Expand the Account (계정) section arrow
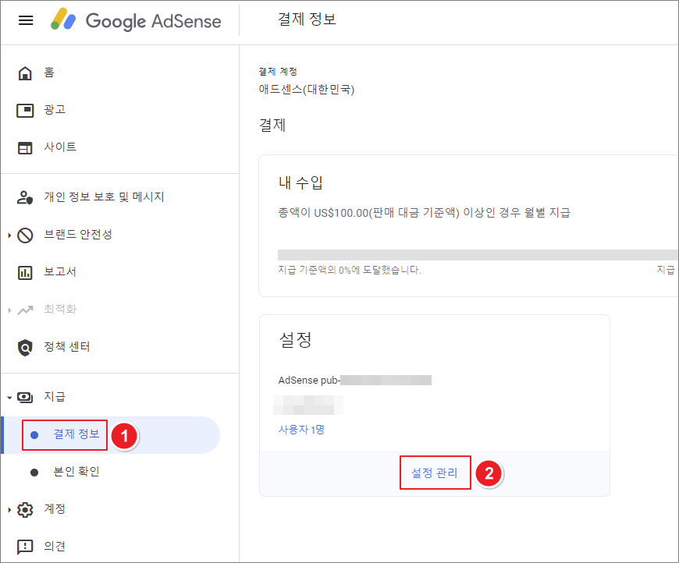The image size is (679, 563). pyautogui.click(x=9, y=509)
